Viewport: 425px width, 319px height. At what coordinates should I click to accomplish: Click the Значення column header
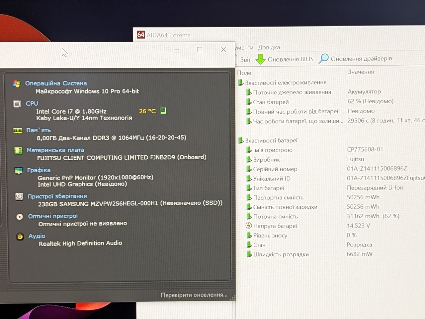tap(361, 72)
